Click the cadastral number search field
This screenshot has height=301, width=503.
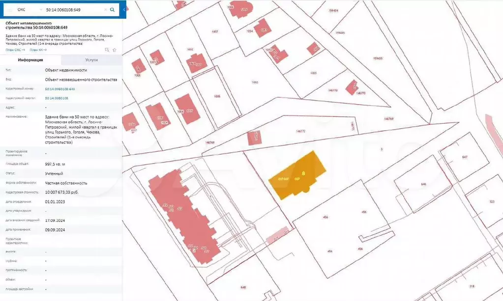point(74,10)
